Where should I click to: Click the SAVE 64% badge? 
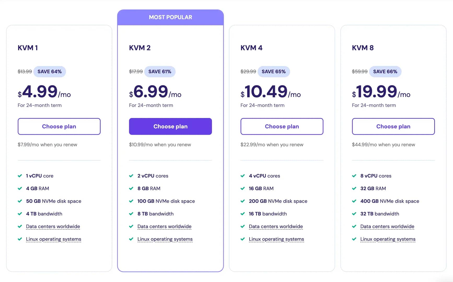[x=50, y=72]
